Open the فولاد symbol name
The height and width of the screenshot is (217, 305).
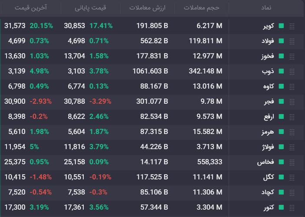(x=268, y=41)
